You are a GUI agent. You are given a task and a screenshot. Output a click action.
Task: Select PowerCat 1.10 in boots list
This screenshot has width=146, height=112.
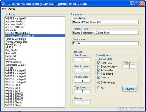pyautogui.click(x=35, y=45)
